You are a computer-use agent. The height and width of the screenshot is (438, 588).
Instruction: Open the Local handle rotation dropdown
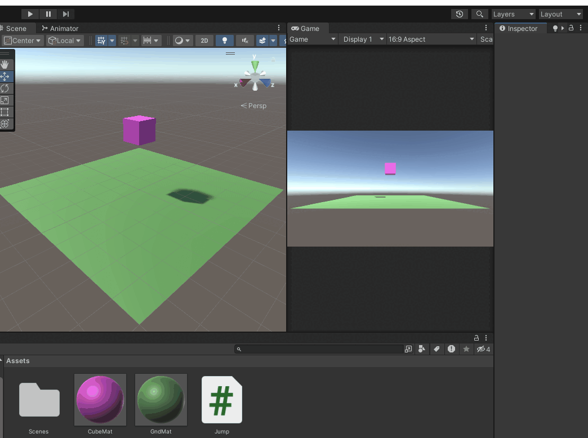[x=65, y=41]
